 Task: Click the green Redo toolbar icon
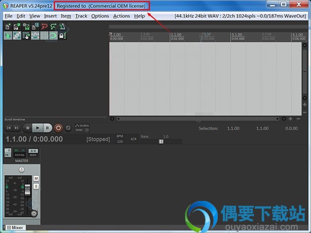[x=53, y=27]
